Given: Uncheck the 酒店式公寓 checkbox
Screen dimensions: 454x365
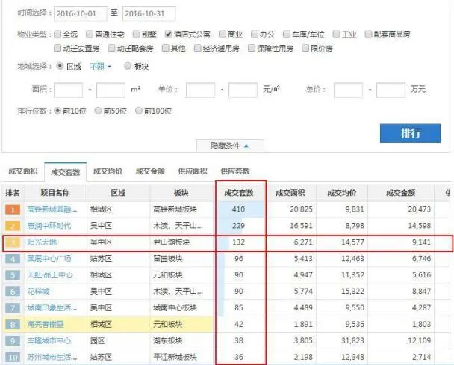Looking at the screenshot, I should coord(168,34).
